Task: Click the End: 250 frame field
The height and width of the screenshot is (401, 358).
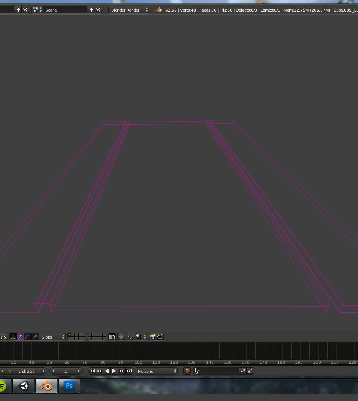Action: tap(26, 371)
